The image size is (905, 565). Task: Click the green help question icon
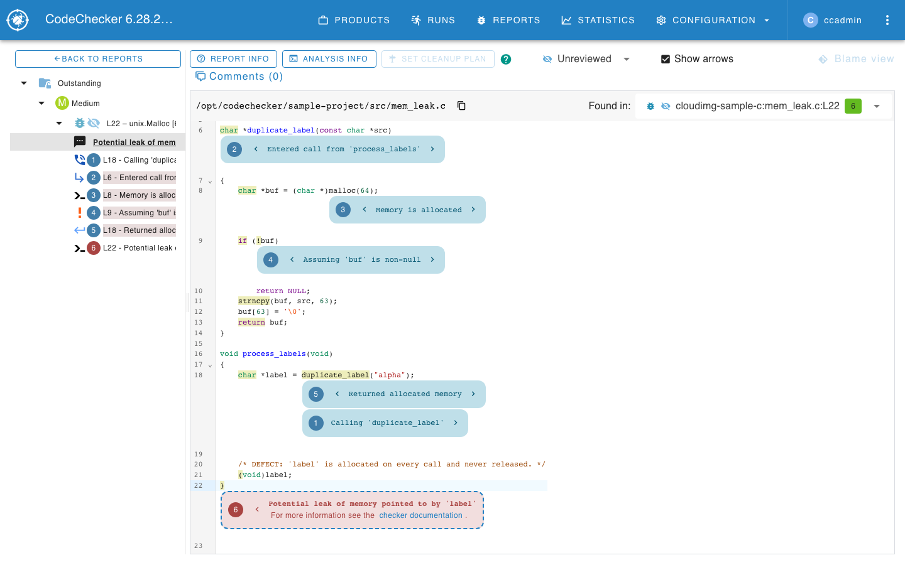506,59
